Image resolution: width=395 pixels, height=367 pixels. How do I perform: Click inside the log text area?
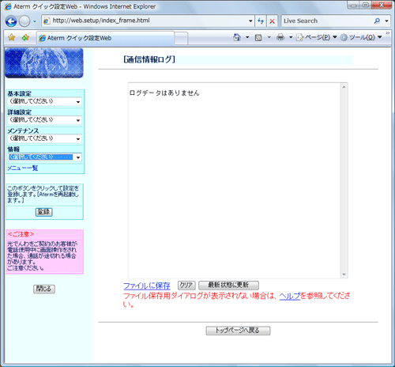click(235, 180)
